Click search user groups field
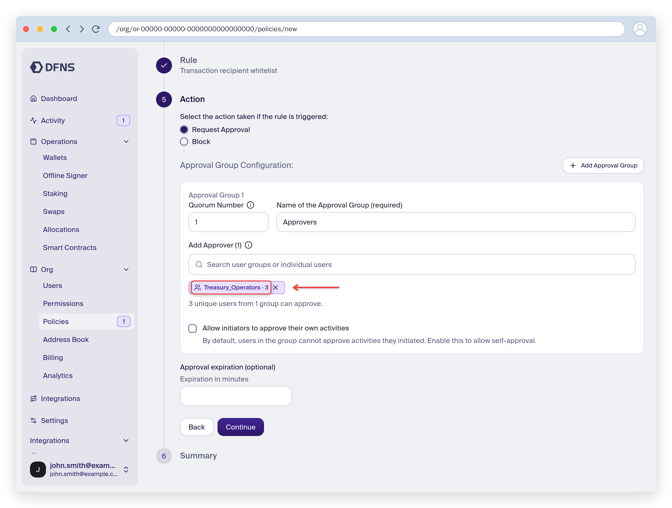 (412, 265)
